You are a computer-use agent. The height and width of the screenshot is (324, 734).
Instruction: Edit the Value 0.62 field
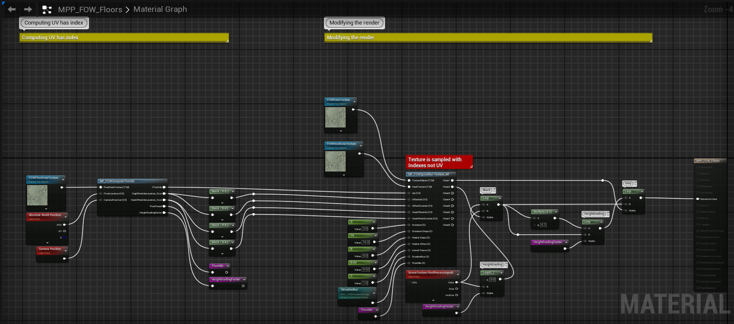click(366, 269)
